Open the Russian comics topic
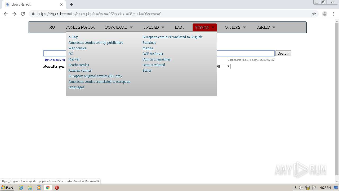 80,71
